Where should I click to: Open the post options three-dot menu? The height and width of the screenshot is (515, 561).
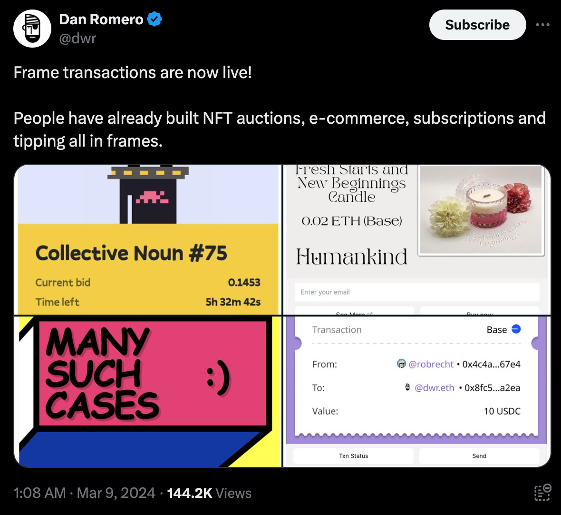tap(542, 24)
